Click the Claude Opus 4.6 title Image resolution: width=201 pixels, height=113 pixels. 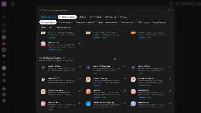coord(100,78)
